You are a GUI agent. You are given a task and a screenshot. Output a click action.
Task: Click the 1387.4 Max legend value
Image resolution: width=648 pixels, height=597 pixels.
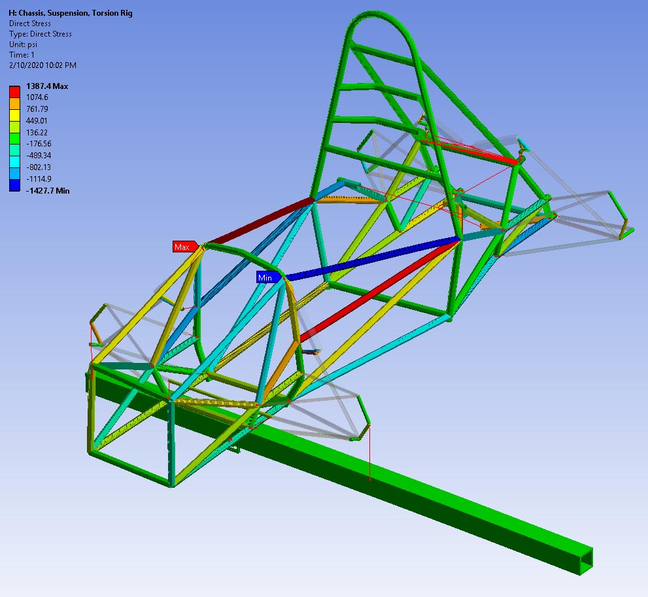pos(47,86)
